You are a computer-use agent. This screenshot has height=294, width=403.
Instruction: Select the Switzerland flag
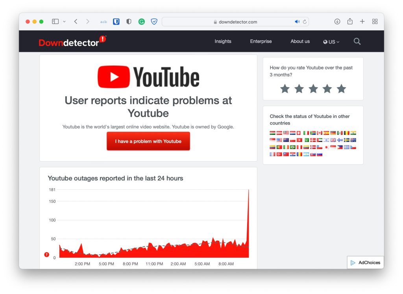click(x=299, y=133)
